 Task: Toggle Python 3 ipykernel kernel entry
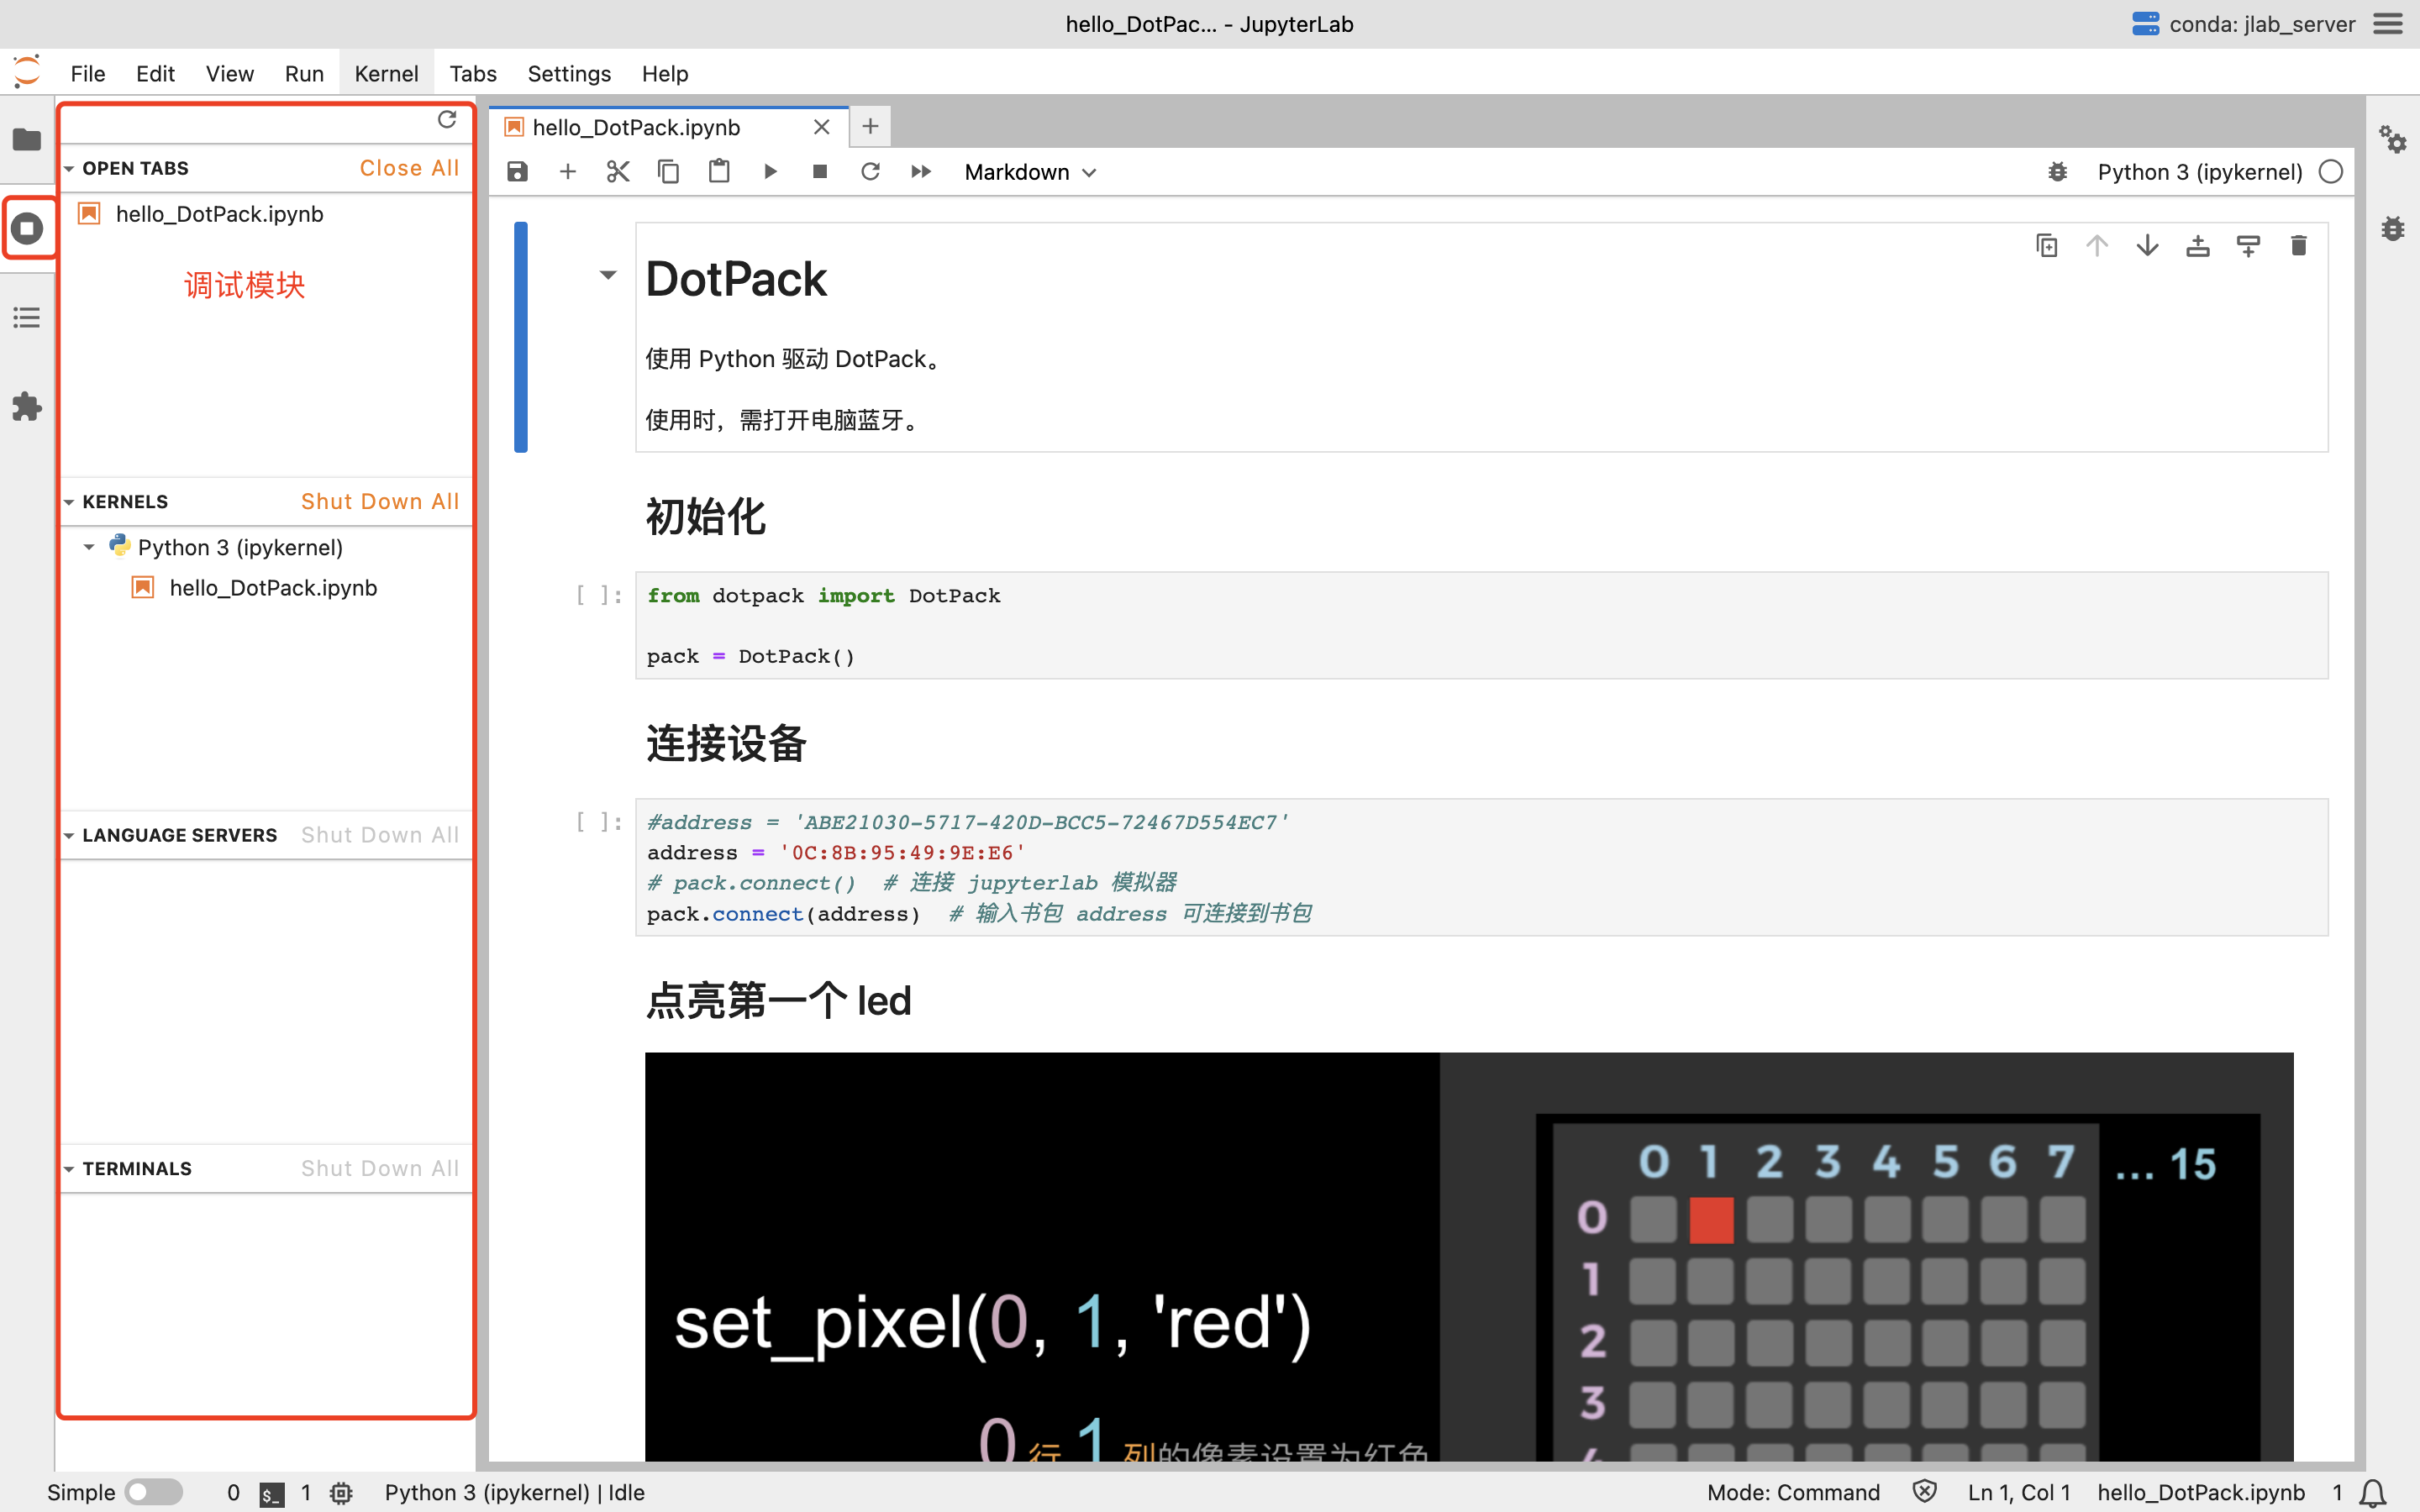89,547
